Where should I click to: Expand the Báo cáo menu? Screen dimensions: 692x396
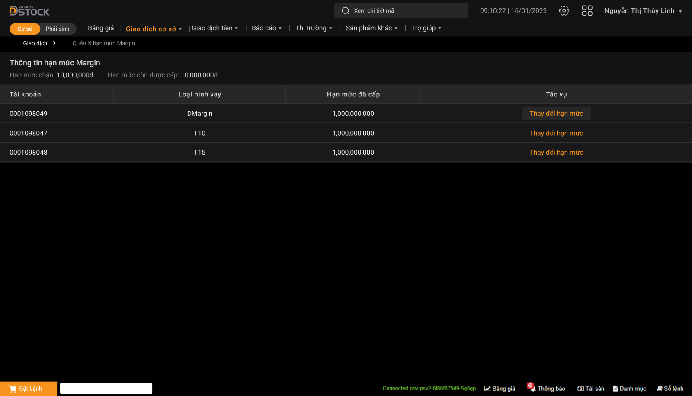pyautogui.click(x=267, y=28)
